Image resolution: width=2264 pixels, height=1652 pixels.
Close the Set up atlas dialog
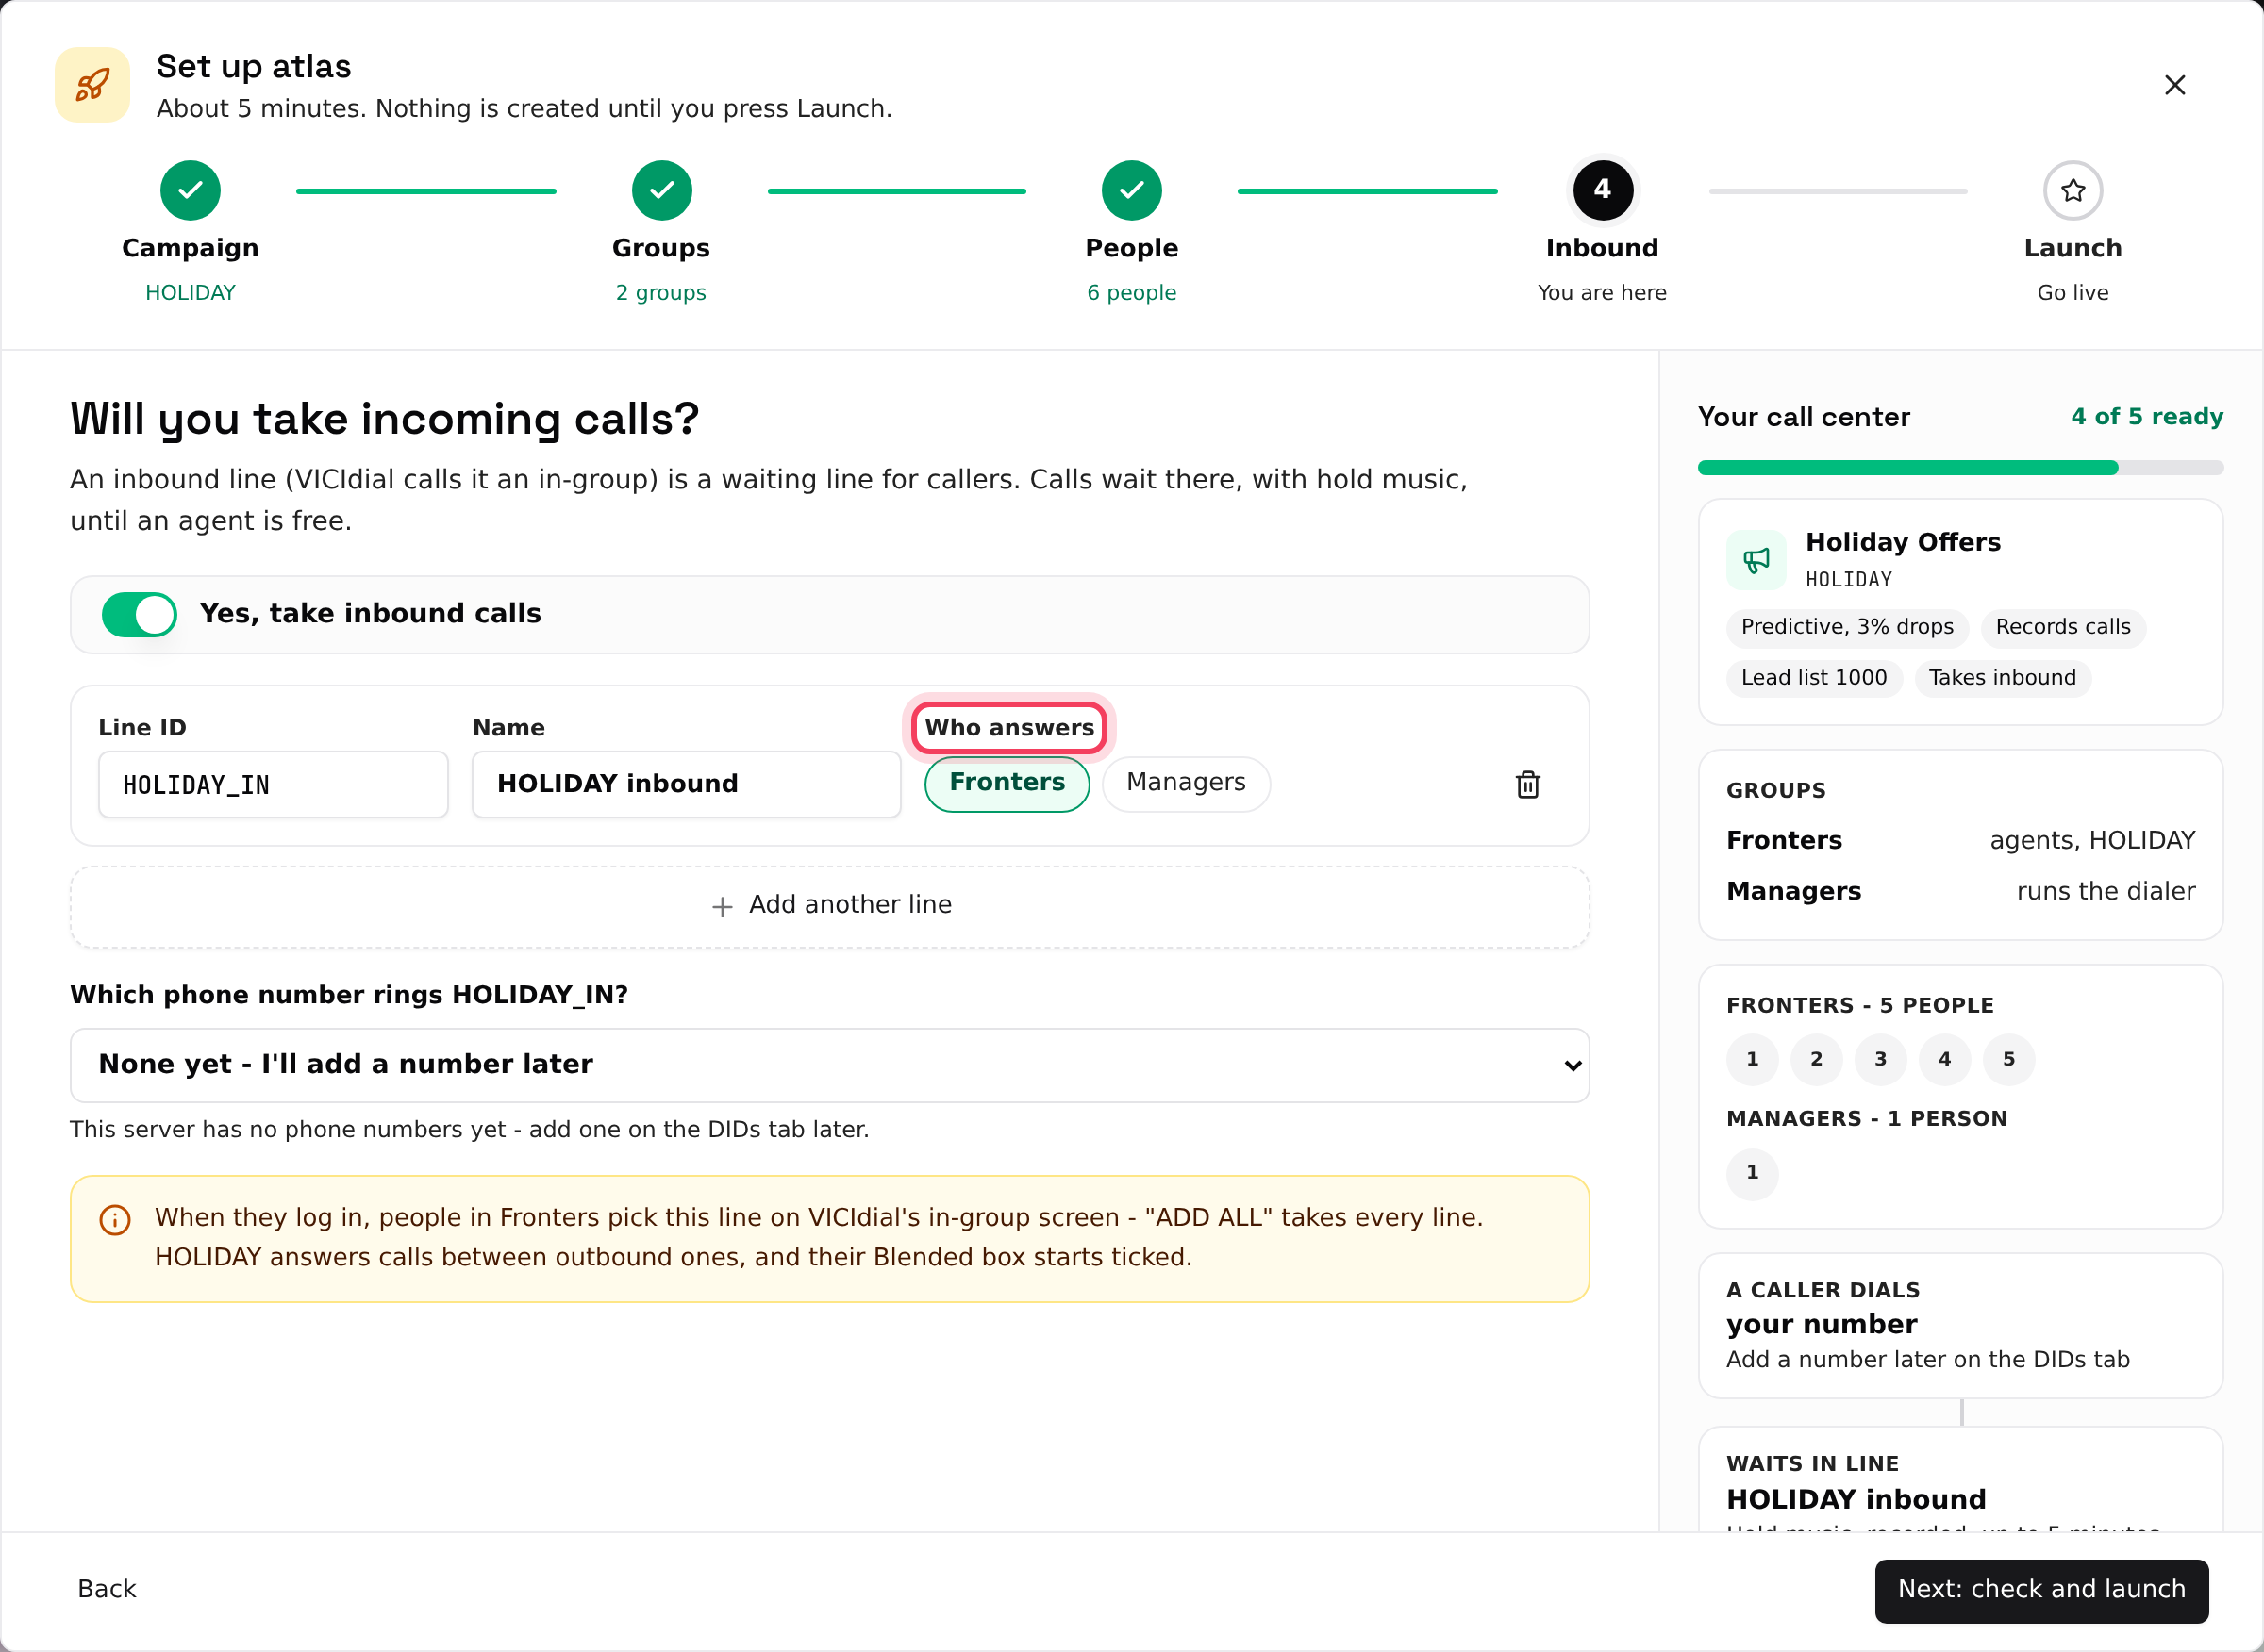2174,85
